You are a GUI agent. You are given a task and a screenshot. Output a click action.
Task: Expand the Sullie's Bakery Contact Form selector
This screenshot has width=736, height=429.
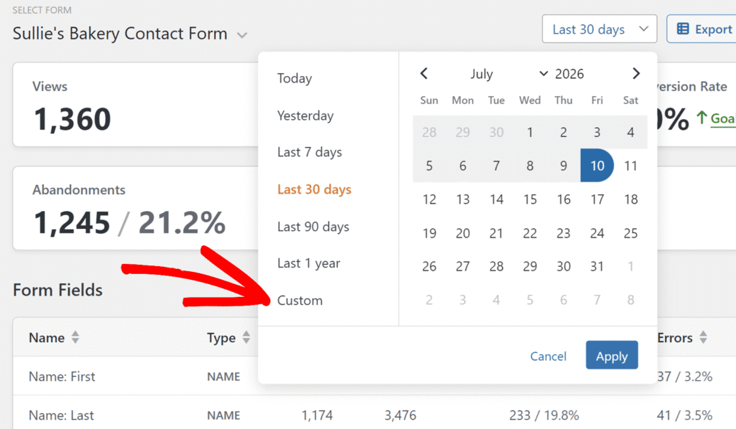coord(241,35)
